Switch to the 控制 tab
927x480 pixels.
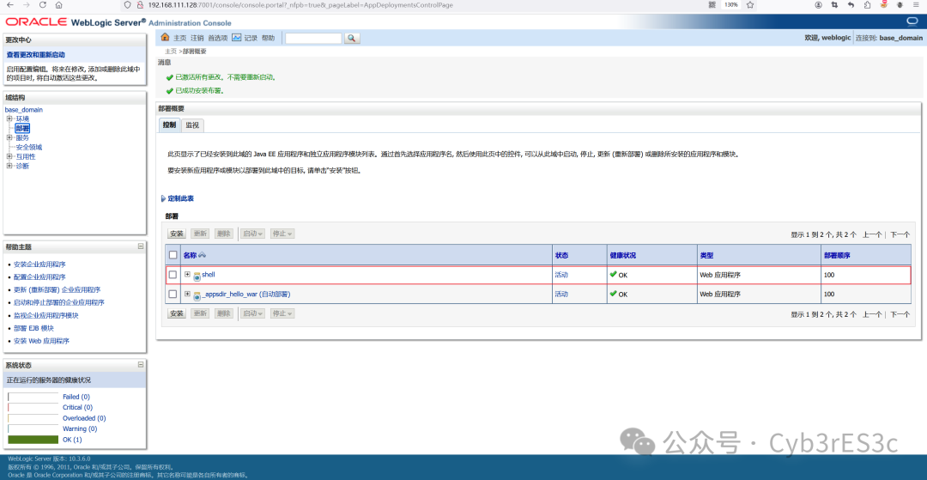(x=170, y=125)
